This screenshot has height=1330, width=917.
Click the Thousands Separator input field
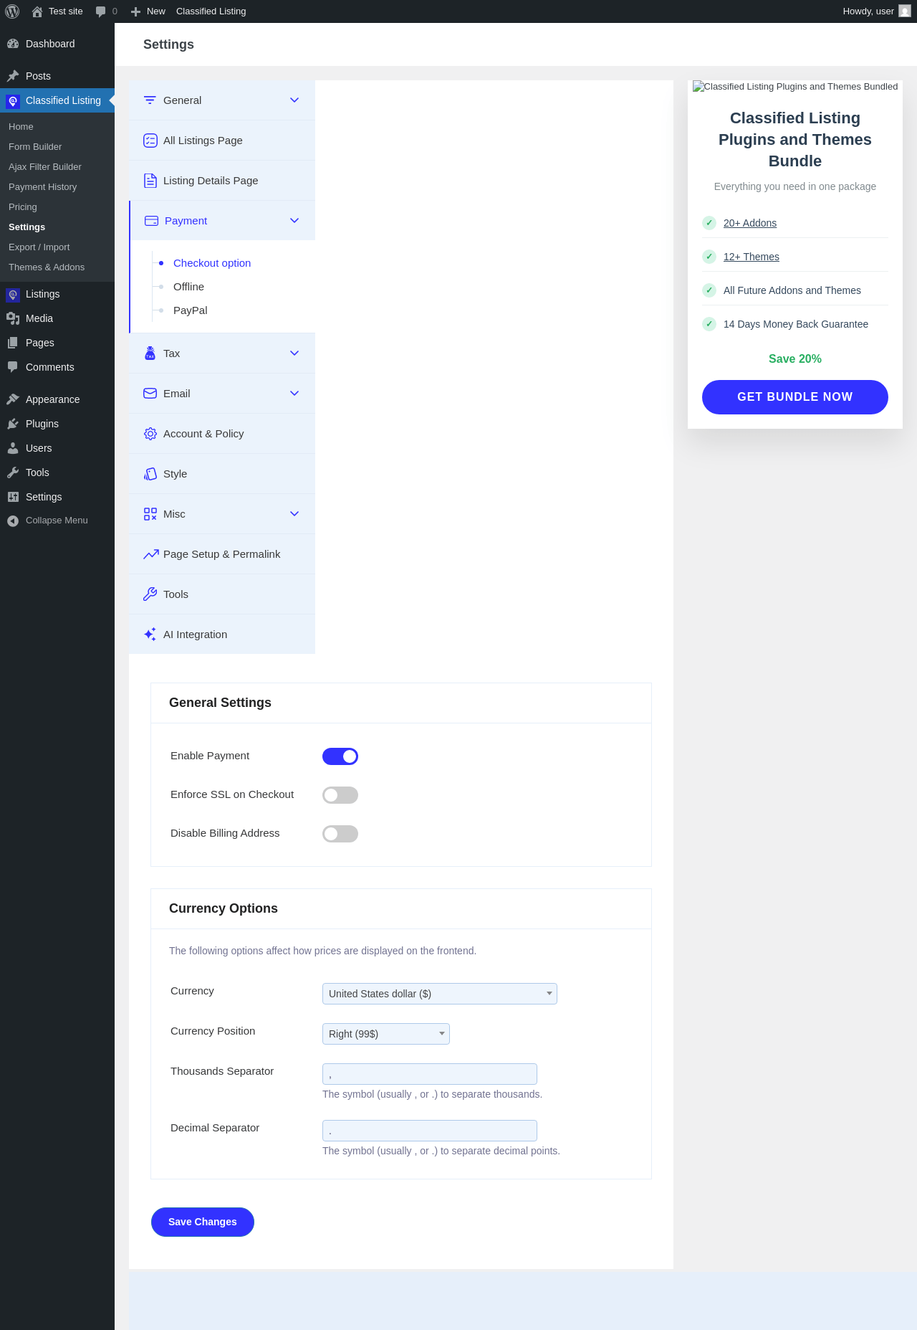point(430,1074)
